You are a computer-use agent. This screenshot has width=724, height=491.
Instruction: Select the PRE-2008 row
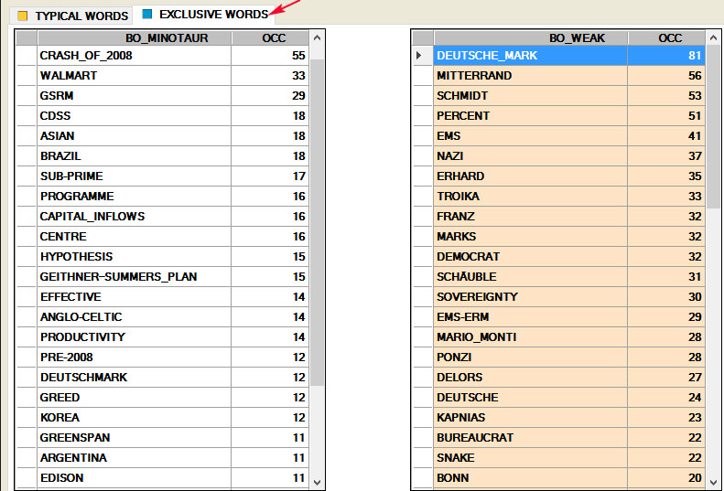point(163,358)
